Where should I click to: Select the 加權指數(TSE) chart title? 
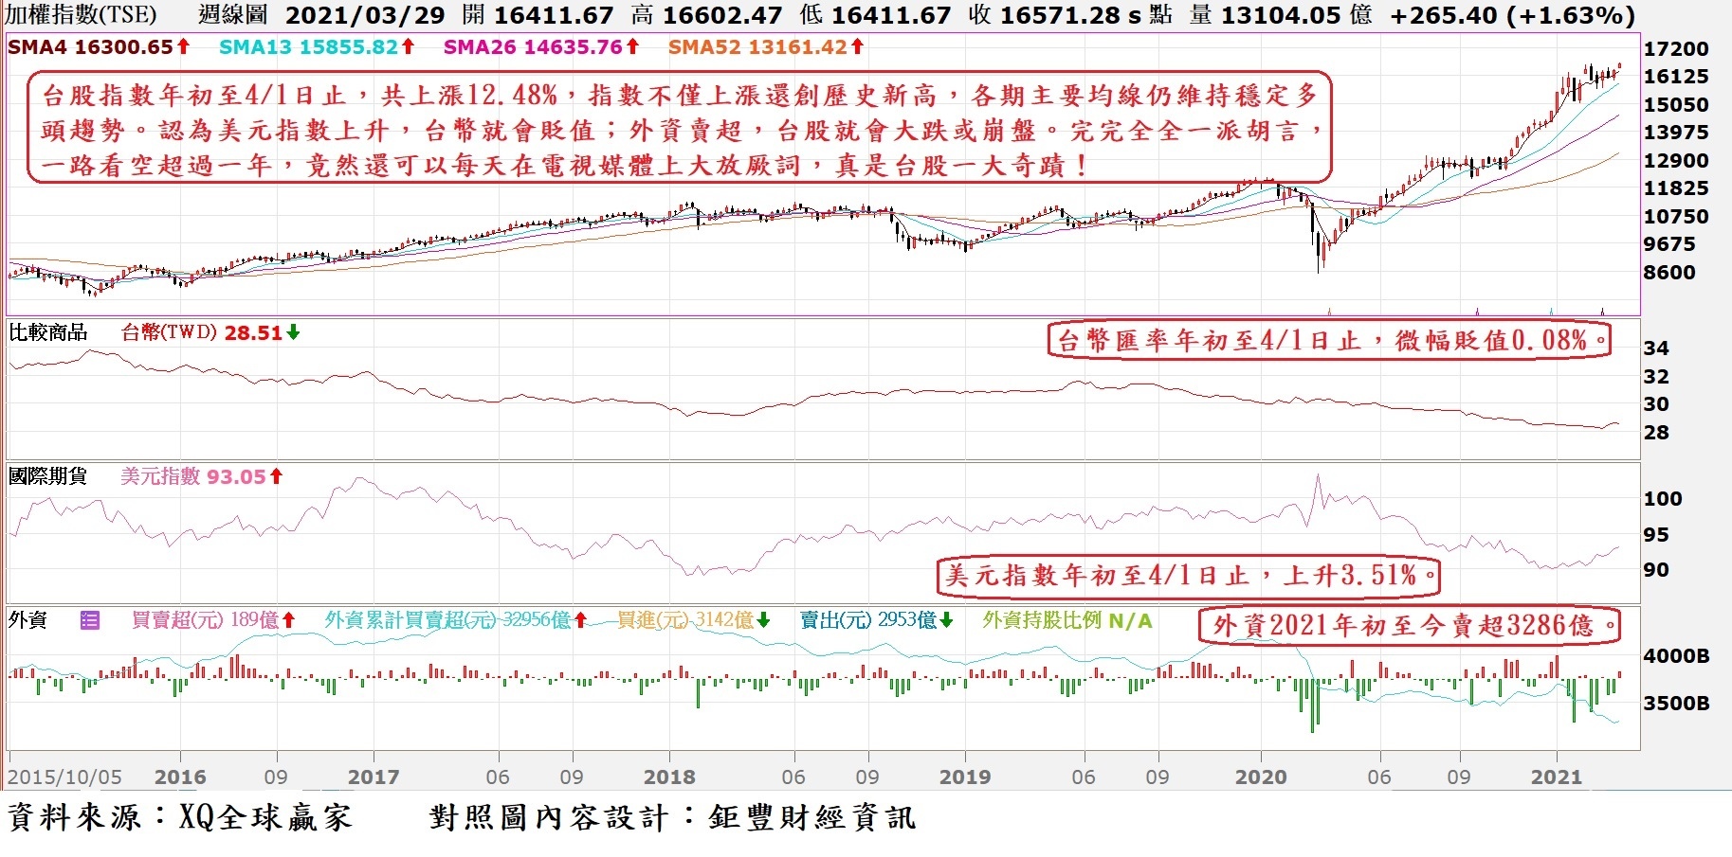(82, 15)
